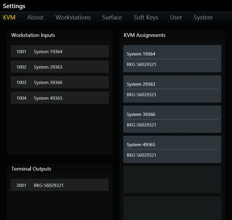Select System 39366 in KVM Assignments
Viewport: 232px width, 220px height.
[141, 115]
